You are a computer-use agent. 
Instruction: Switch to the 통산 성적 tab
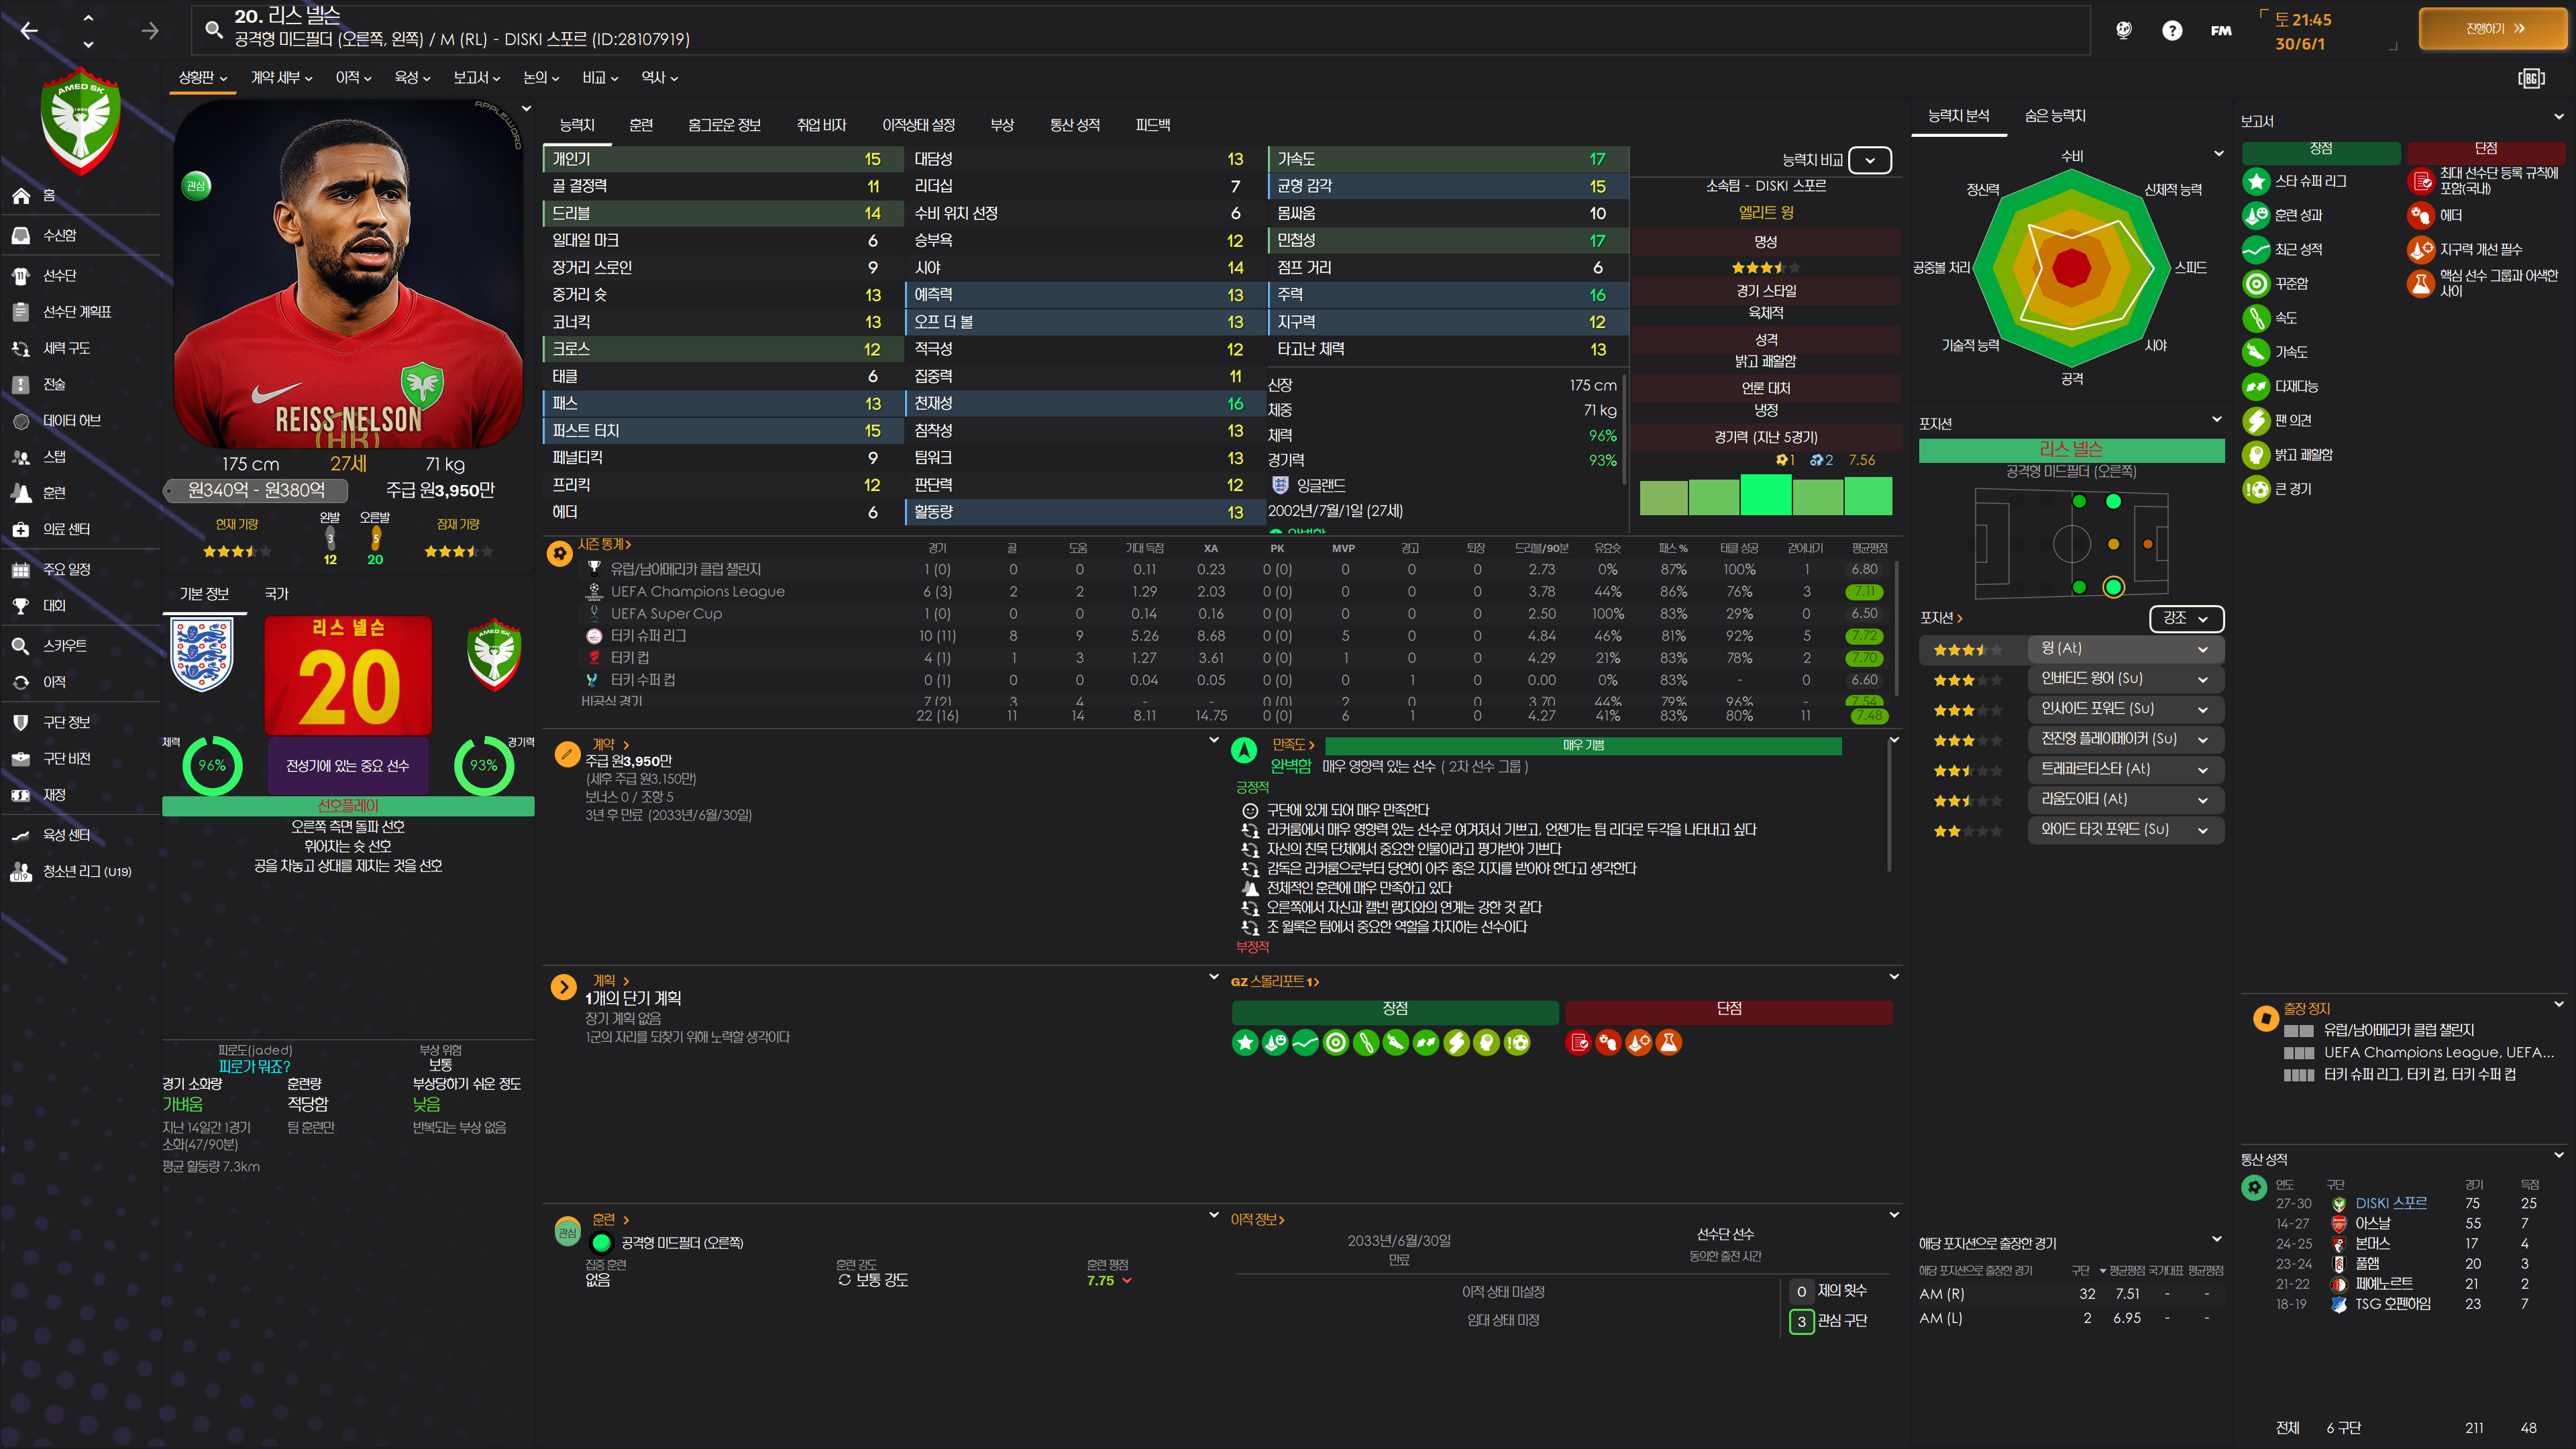click(1074, 125)
